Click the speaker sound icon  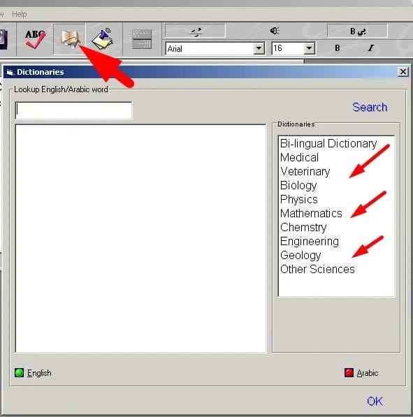275,31
